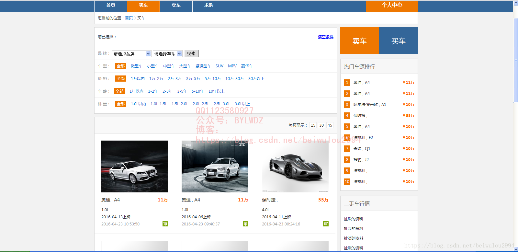Filter price by 5万-10万

pos(213,79)
